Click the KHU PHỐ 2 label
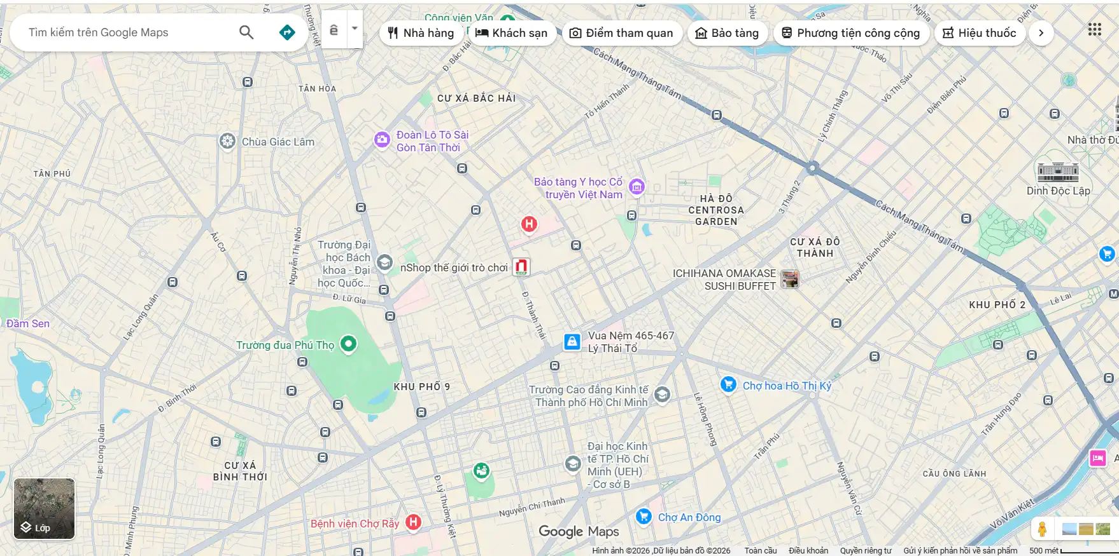Screen dimensions: 1119x556 click(997, 304)
